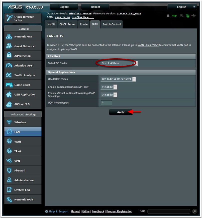Image resolution: width=202 pixels, height=218 pixels.
Task: Open the Product Registration link
Action: click(119, 211)
